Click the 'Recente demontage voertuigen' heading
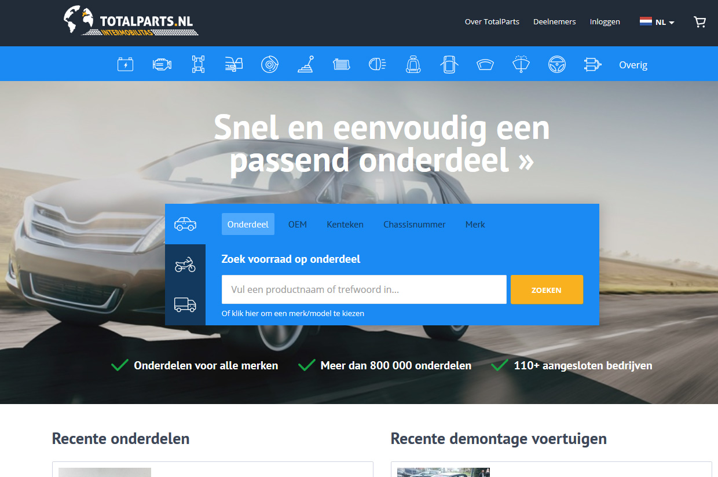The height and width of the screenshot is (477, 718). [x=499, y=439]
